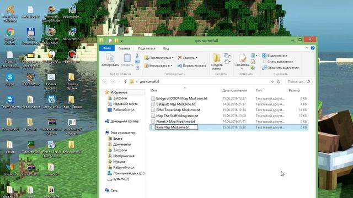Open Локальный диск (C:) in the navigation pane
Viewport: 353px width, 198px height.
click(x=129, y=173)
